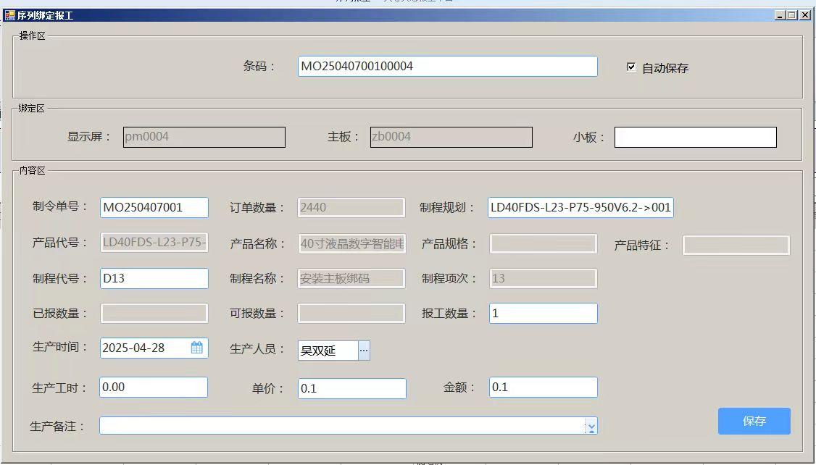Click the 保存 button
The height and width of the screenshot is (465, 816).
pyautogui.click(x=754, y=421)
